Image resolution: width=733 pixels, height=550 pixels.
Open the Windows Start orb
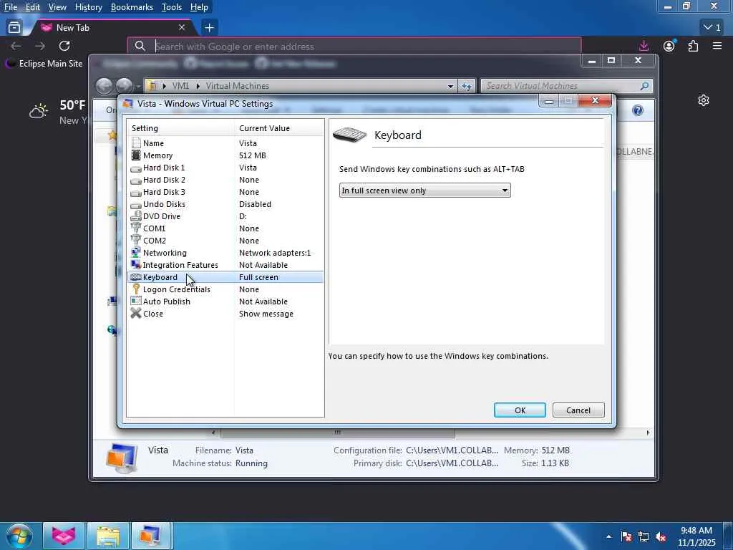[19, 536]
